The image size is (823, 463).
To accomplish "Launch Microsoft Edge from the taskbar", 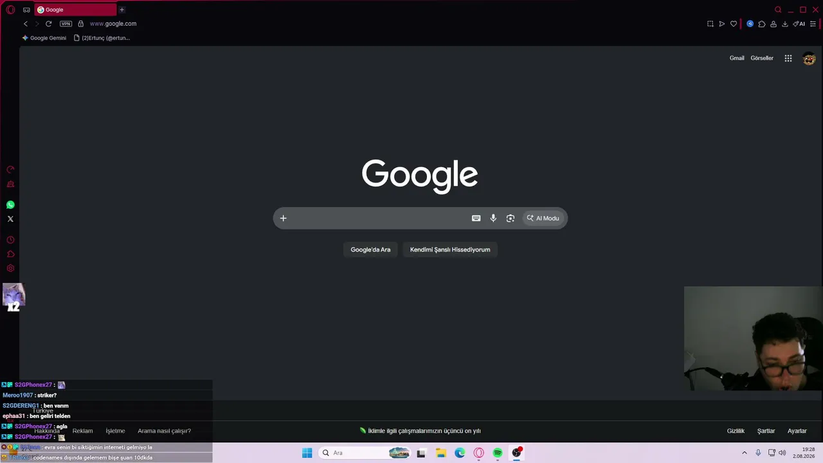I will pyautogui.click(x=460, y=453).
